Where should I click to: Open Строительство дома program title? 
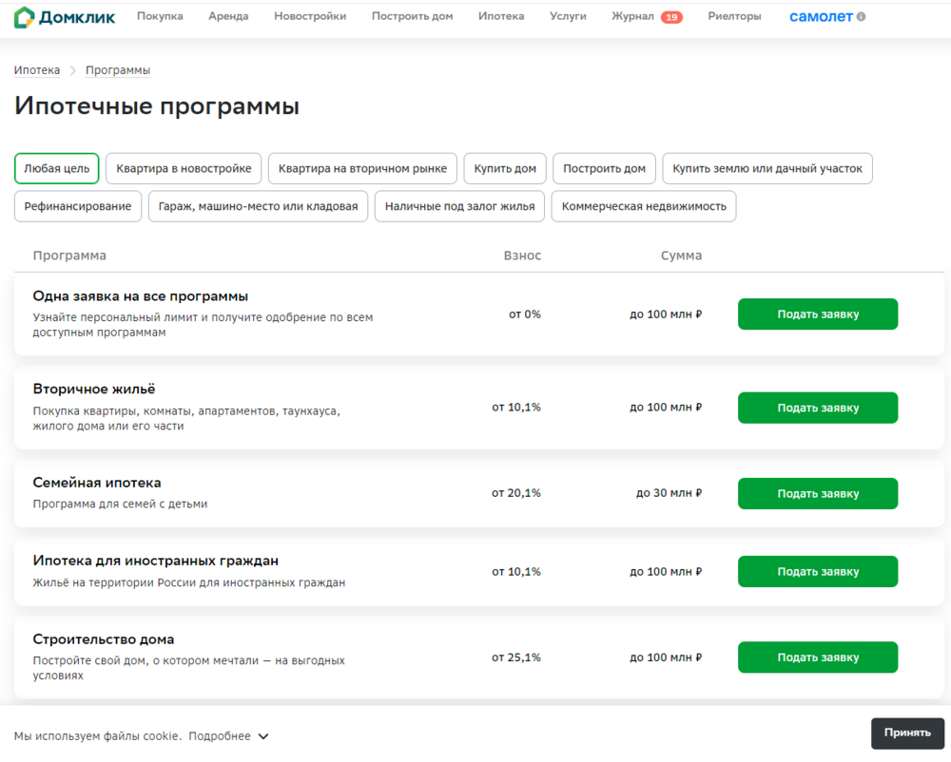[103, 639]
